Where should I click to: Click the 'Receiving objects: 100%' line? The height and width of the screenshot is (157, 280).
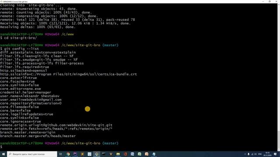pyautogui.click(x=65, y=23)
